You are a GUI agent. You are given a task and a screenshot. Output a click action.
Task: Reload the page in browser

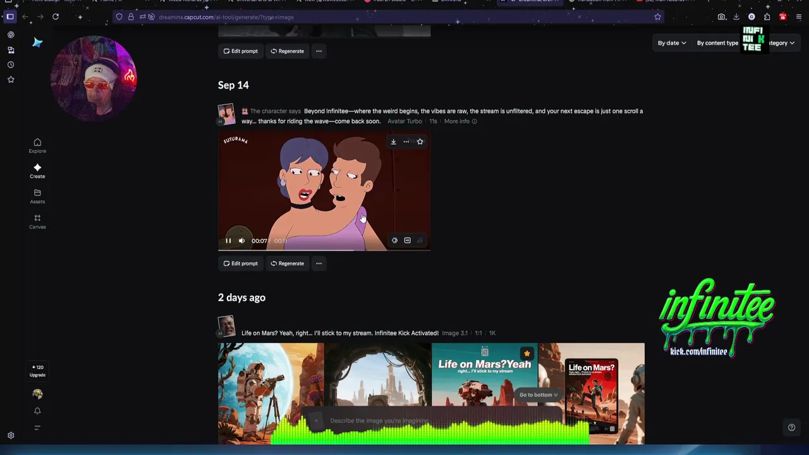click(56, 17)
